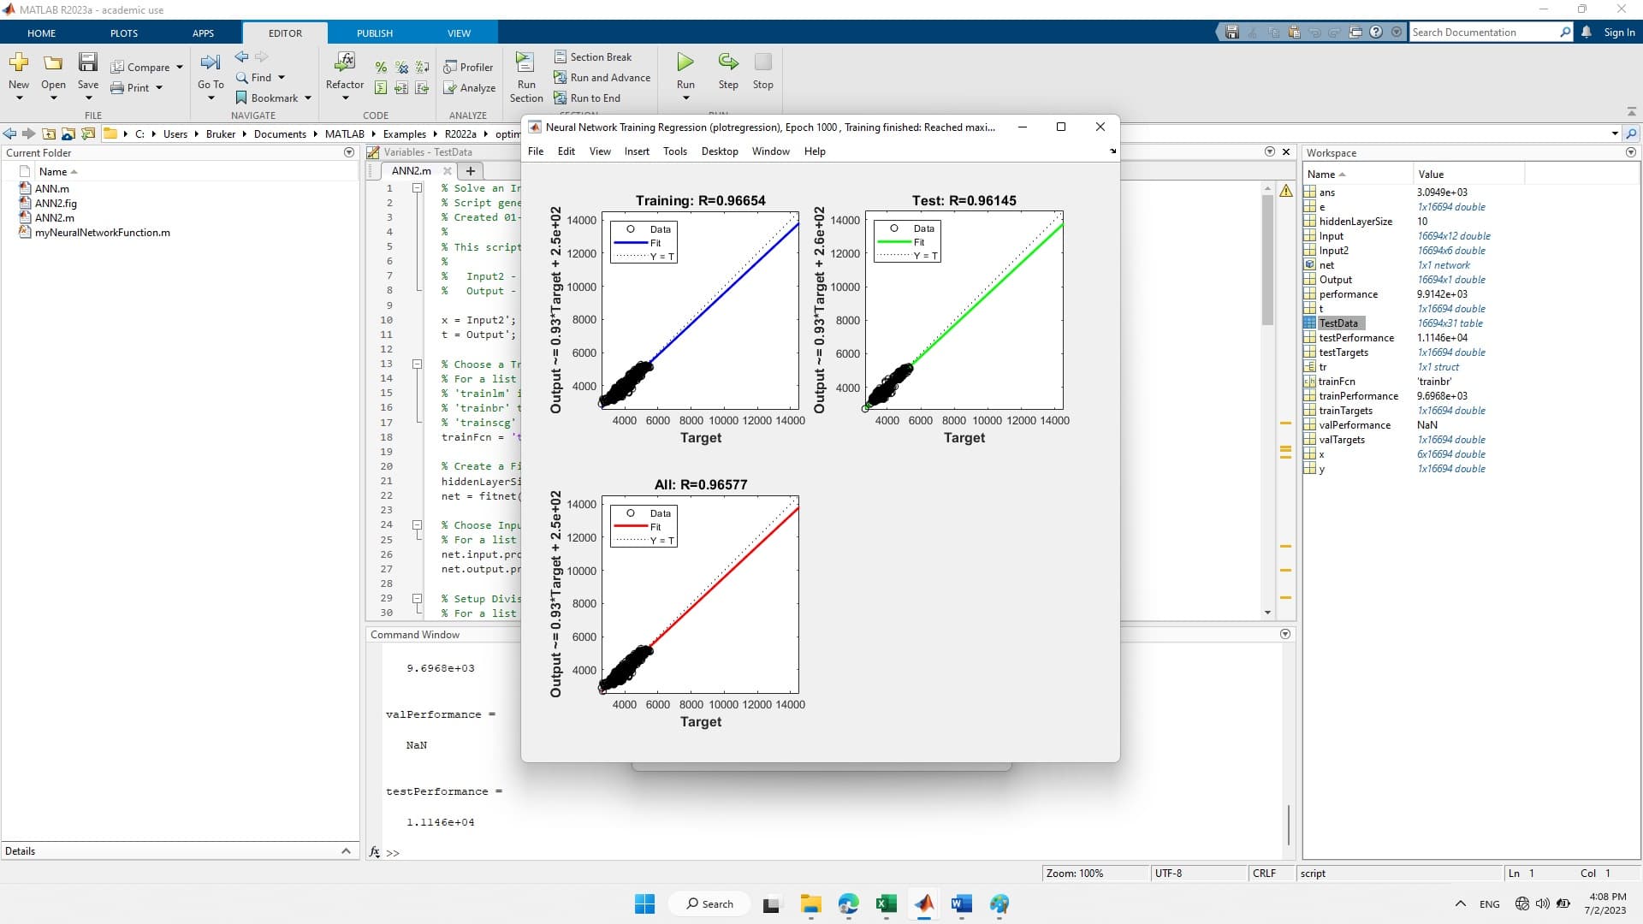Click the New file icon
Viewport: 1643px width, 924px height.
(x=19, y=62)
